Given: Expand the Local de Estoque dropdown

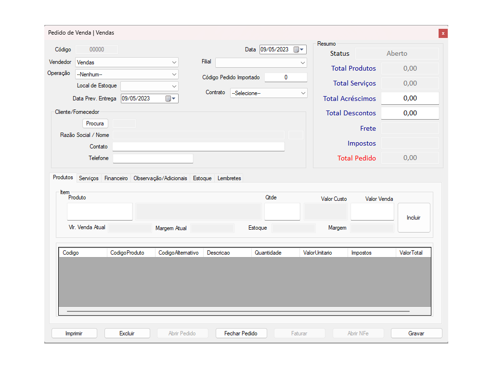Looking at the screenshot, I should [x=174, y=86].
